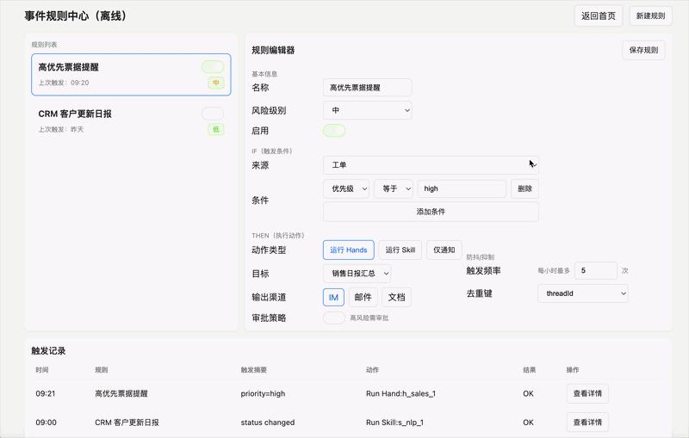The width and height of the screenshot is (689, 438).
Task: Select the CRM 客户更新日报 rule card
Action: coord(131,121)
